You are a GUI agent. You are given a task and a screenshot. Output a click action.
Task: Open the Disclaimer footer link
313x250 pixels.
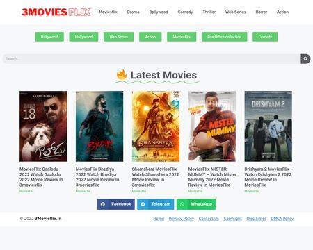[x=256, y=219]
